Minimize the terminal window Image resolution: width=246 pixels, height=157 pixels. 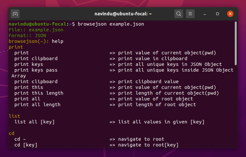pos(205,14)
